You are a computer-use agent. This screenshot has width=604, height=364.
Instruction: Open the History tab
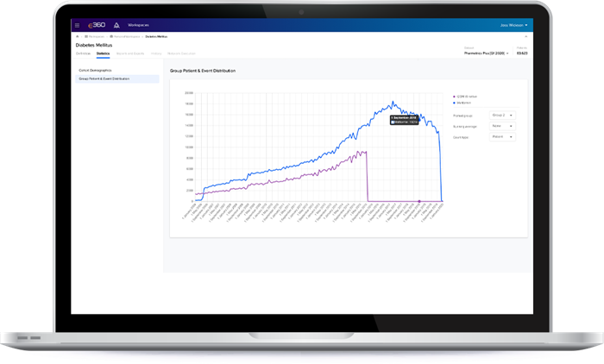pos(156,53)
